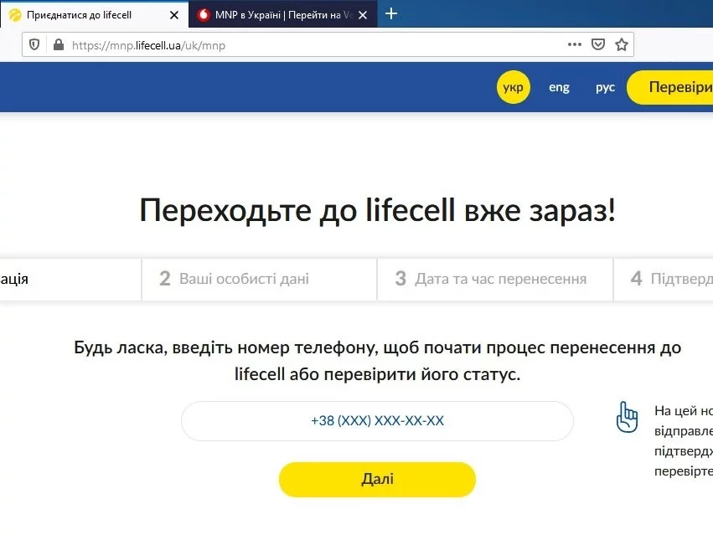Save the page to Pocket
The width and height of the screenshot is (713, 540).
click(597, 44)
